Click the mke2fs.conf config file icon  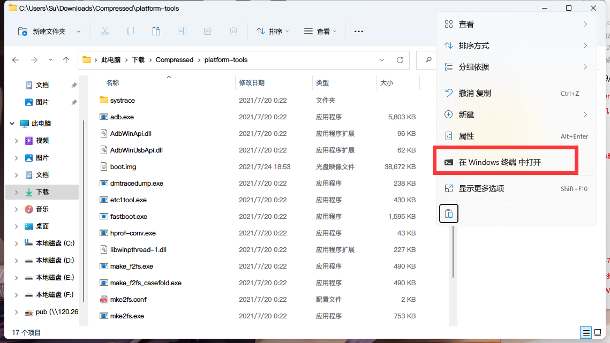tap(103, 300)
